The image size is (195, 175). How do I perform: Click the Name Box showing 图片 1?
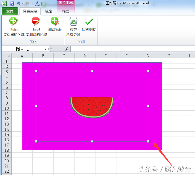click(x=23, y=49)
